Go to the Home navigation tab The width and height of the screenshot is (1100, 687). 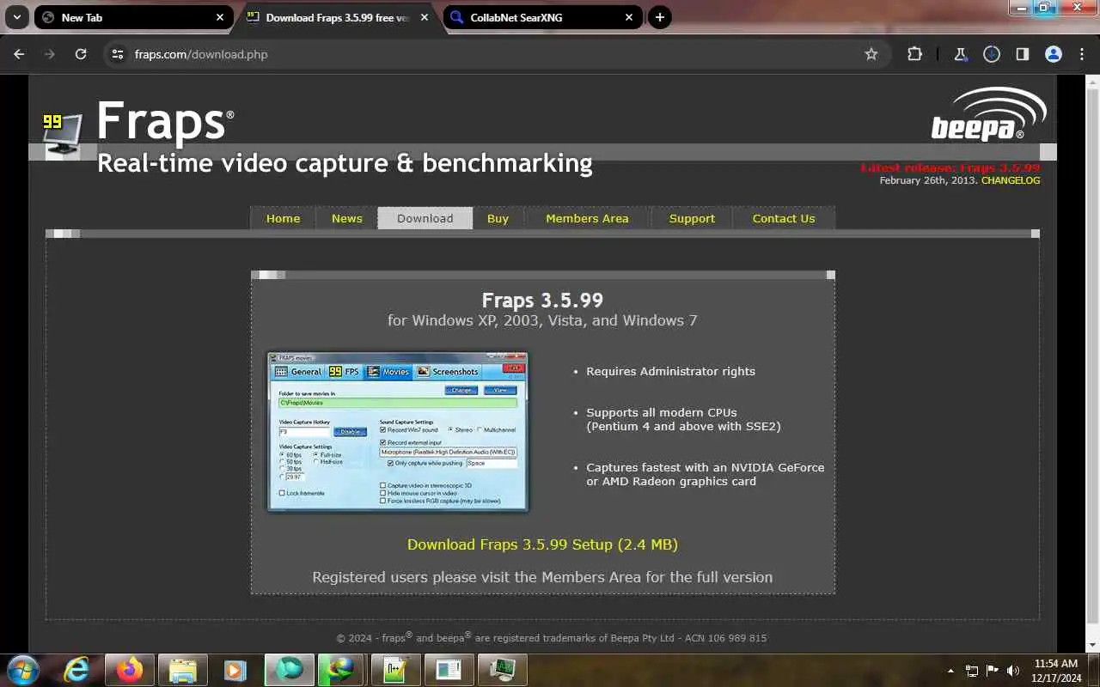pyautogui.click(x=283, y=218)
